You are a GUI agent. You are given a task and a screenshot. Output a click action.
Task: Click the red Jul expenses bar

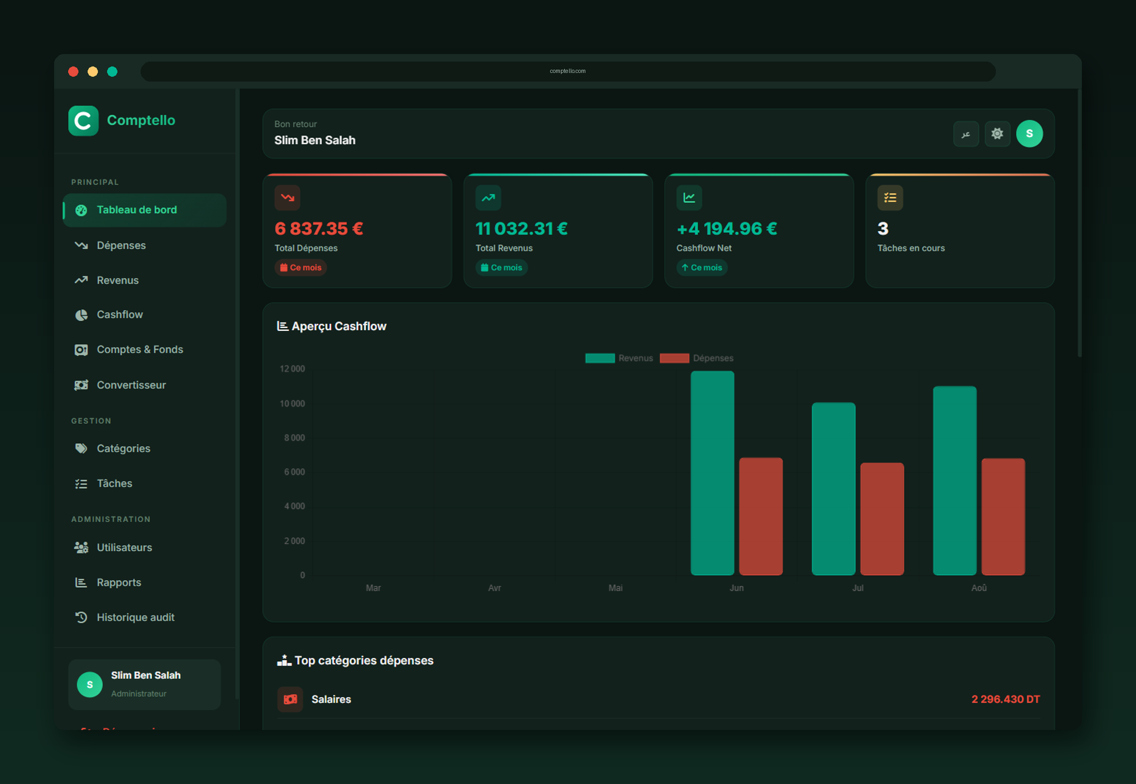(882, 519)
